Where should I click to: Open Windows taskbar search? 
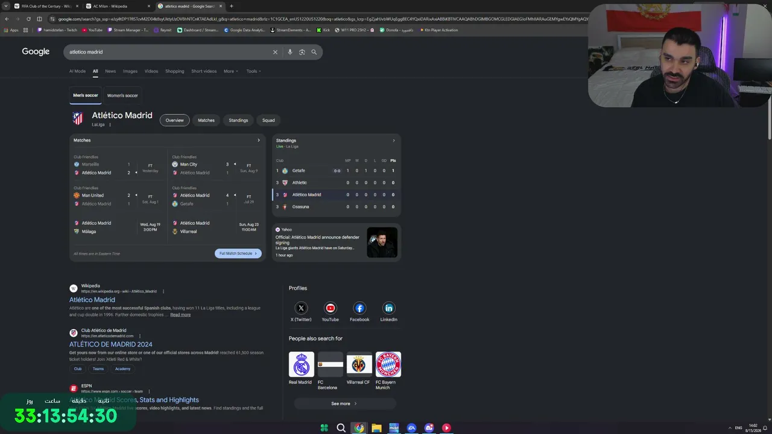(x=341, y=428)
